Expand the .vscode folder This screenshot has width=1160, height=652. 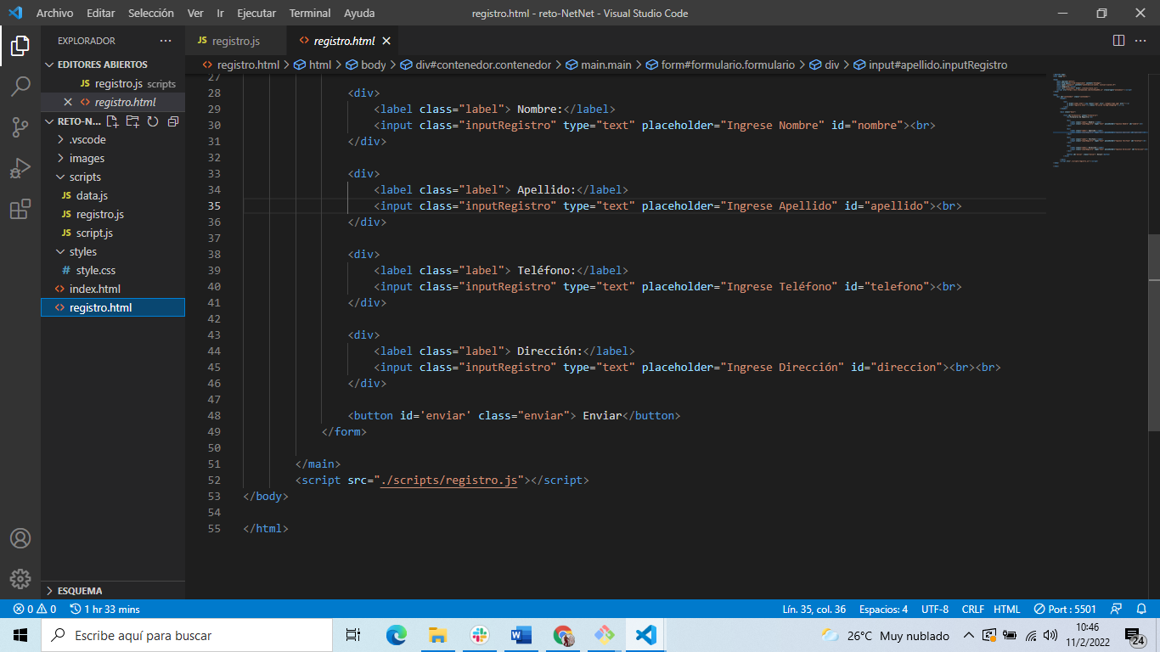tap(113, 139)
